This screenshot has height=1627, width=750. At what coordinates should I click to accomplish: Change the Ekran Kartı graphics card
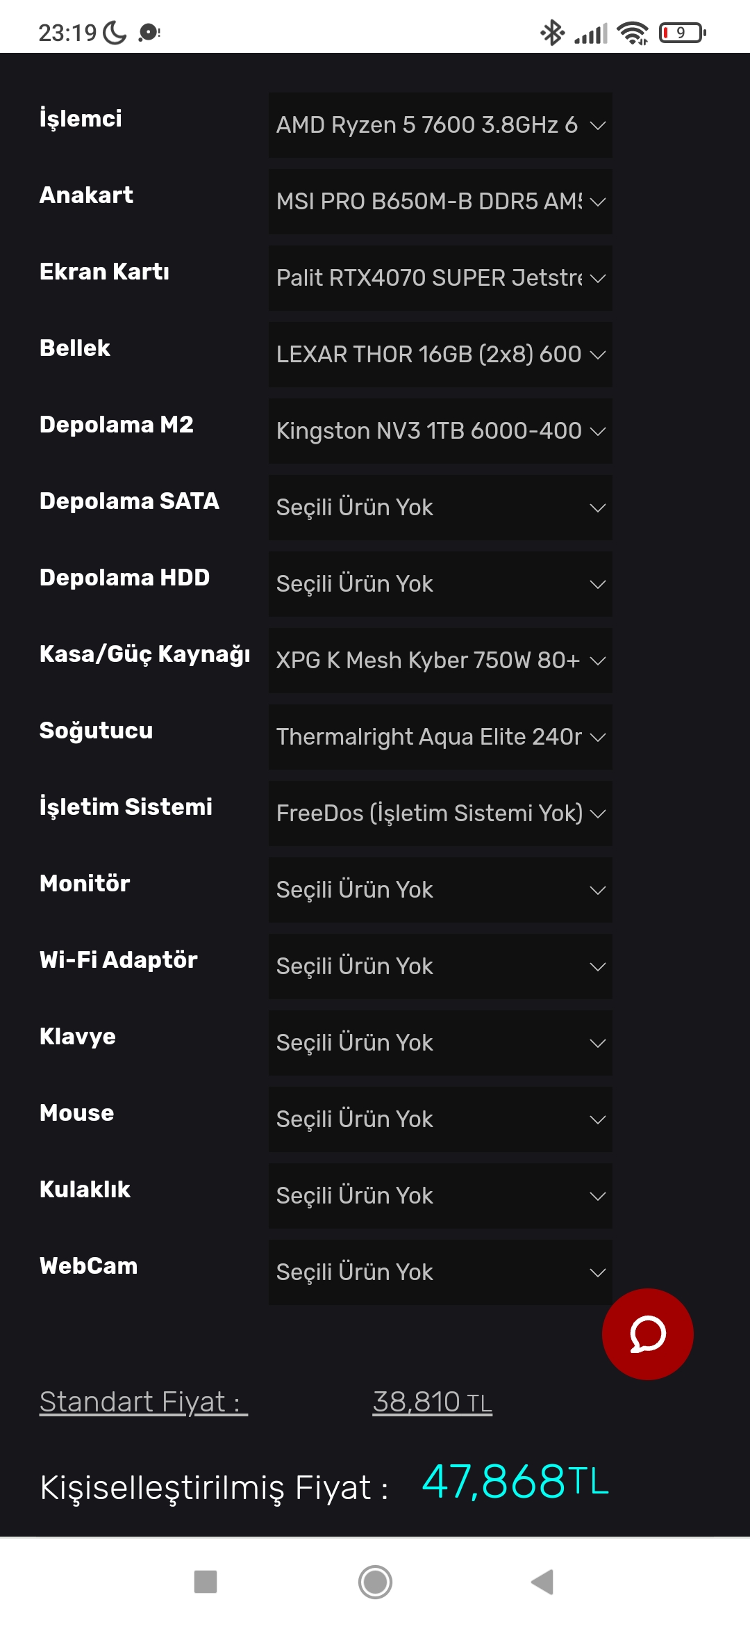coord(440,278)
